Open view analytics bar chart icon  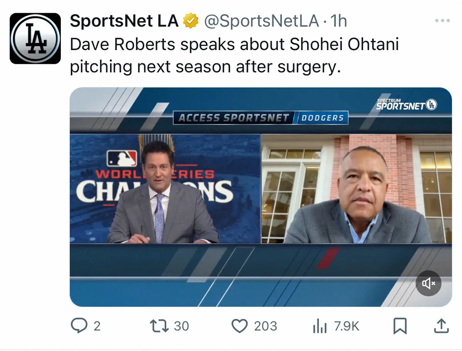[x=320, y=327]
